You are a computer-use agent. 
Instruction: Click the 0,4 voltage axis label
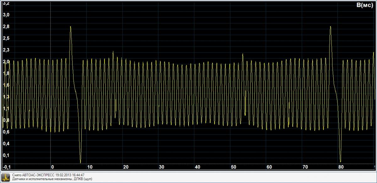(6, 143)
